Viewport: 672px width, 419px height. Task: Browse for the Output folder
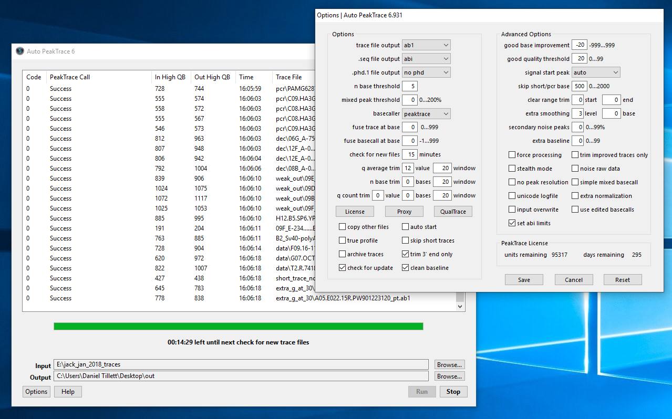(x=450, y=376)
